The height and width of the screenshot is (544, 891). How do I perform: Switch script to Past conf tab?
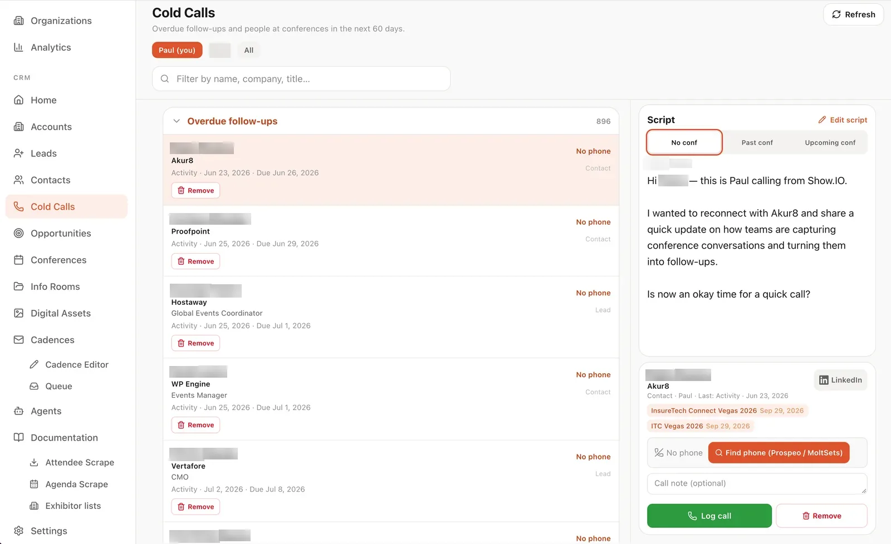(x=757, y=142)
